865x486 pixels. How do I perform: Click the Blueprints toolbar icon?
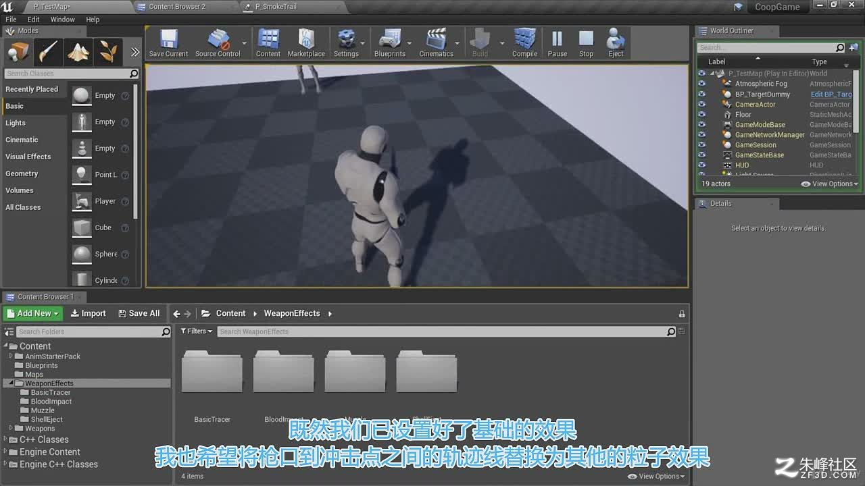pyautogui.click(x=390, y=39)
